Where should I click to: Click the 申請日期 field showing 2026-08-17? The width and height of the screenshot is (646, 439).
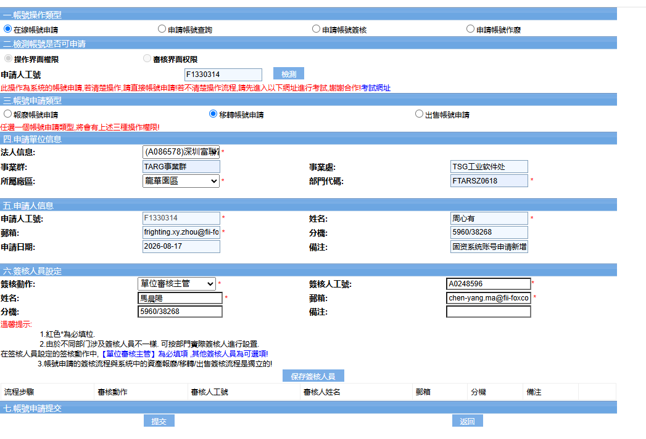pos(181,246)
